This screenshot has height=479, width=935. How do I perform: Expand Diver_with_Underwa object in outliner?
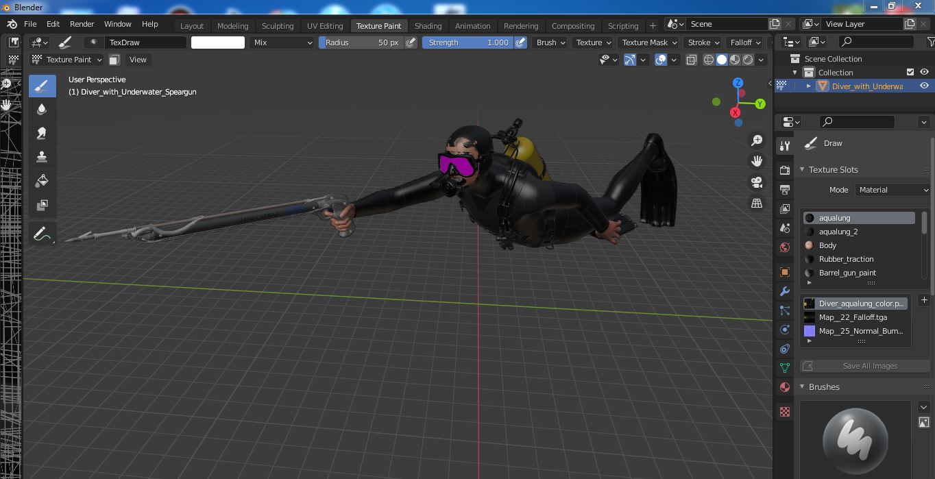click(x=809, y=86)
